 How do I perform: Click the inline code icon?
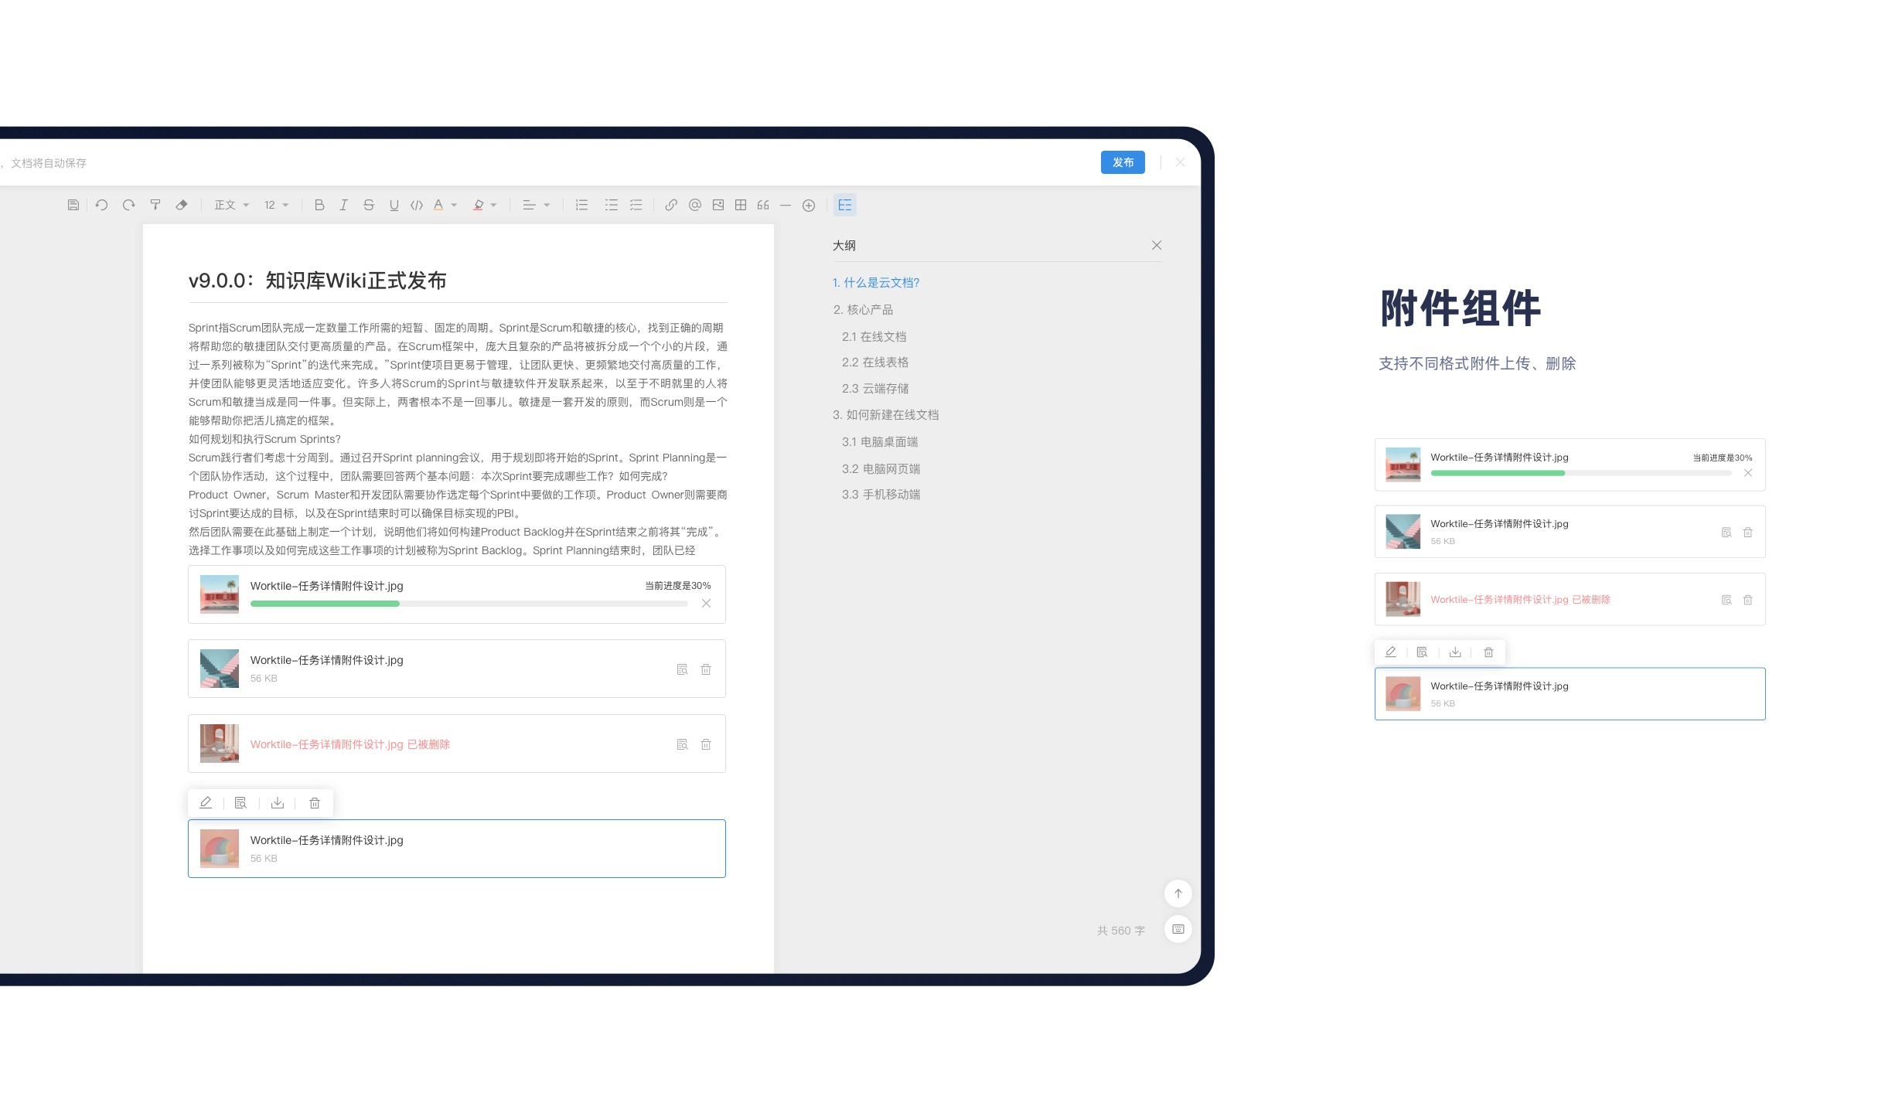417,205
